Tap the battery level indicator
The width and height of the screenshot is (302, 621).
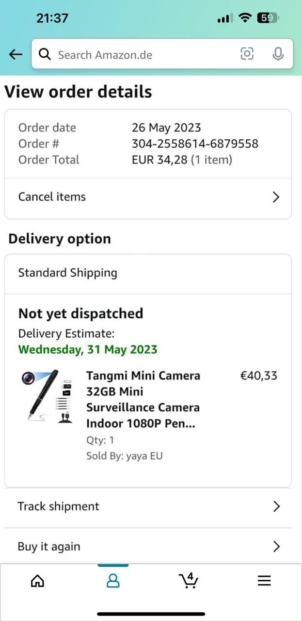point(268,18)
